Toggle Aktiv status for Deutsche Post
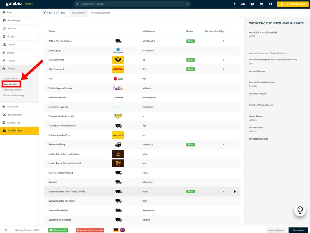Image resolution: width=310 pixels, height=233 pixels. pos(190,60)
